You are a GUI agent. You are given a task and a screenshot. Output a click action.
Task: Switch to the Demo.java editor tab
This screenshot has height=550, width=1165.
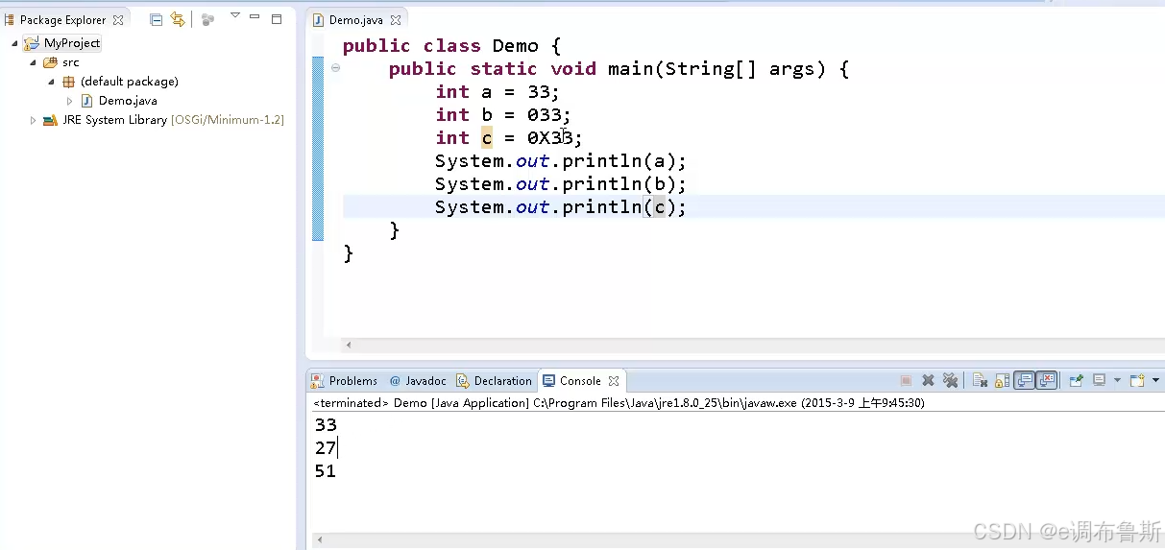coord(356,19)
